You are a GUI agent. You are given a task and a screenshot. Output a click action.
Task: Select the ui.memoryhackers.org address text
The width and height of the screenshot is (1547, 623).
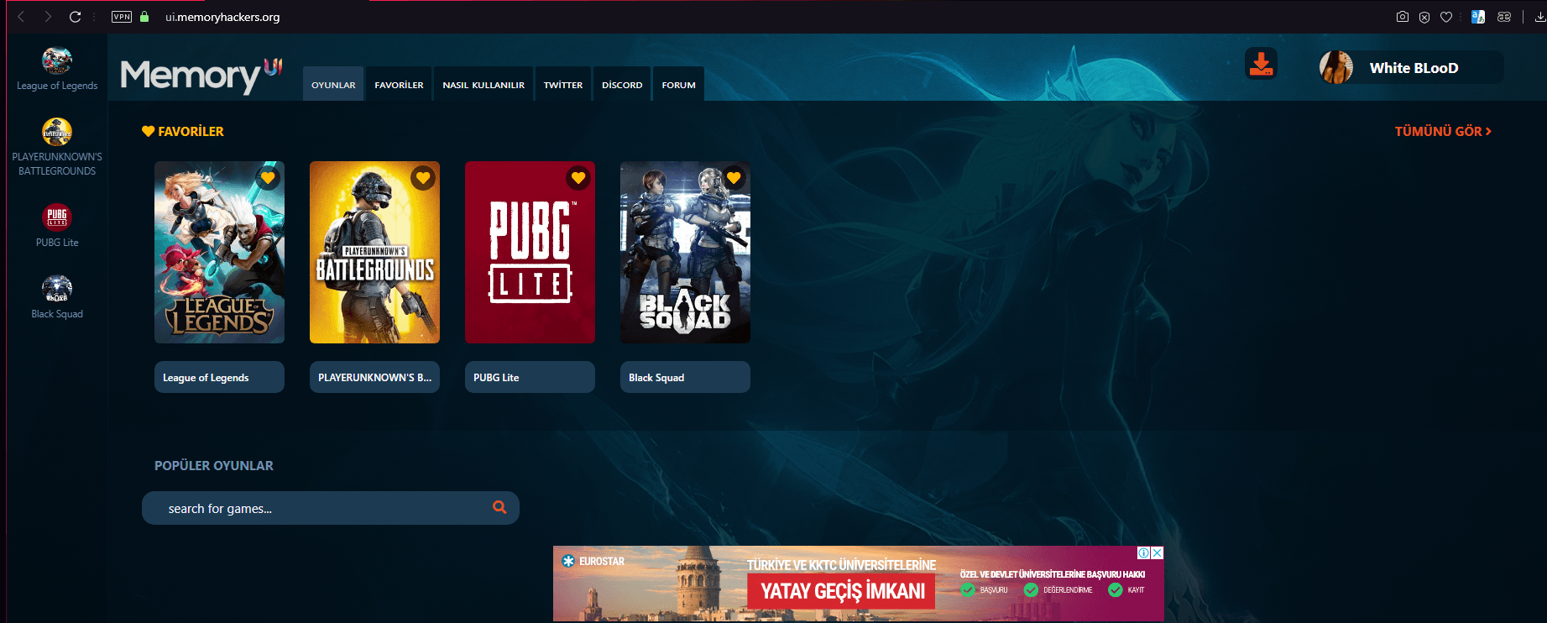point(222,17)
